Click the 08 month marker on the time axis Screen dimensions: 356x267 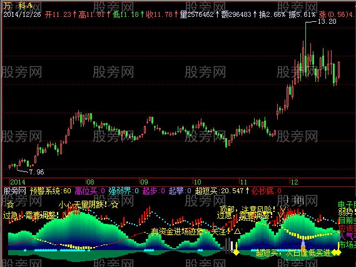(x=90, y=182)
